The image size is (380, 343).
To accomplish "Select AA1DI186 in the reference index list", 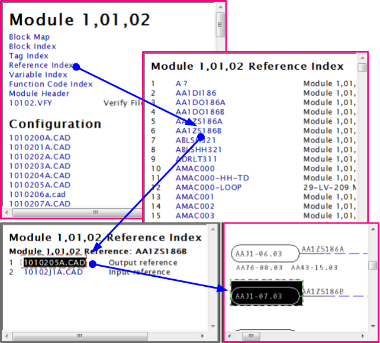I will pos(196,93).
